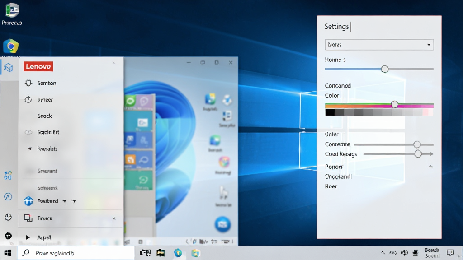Click the Unootann option

click(x=338, y=176)
